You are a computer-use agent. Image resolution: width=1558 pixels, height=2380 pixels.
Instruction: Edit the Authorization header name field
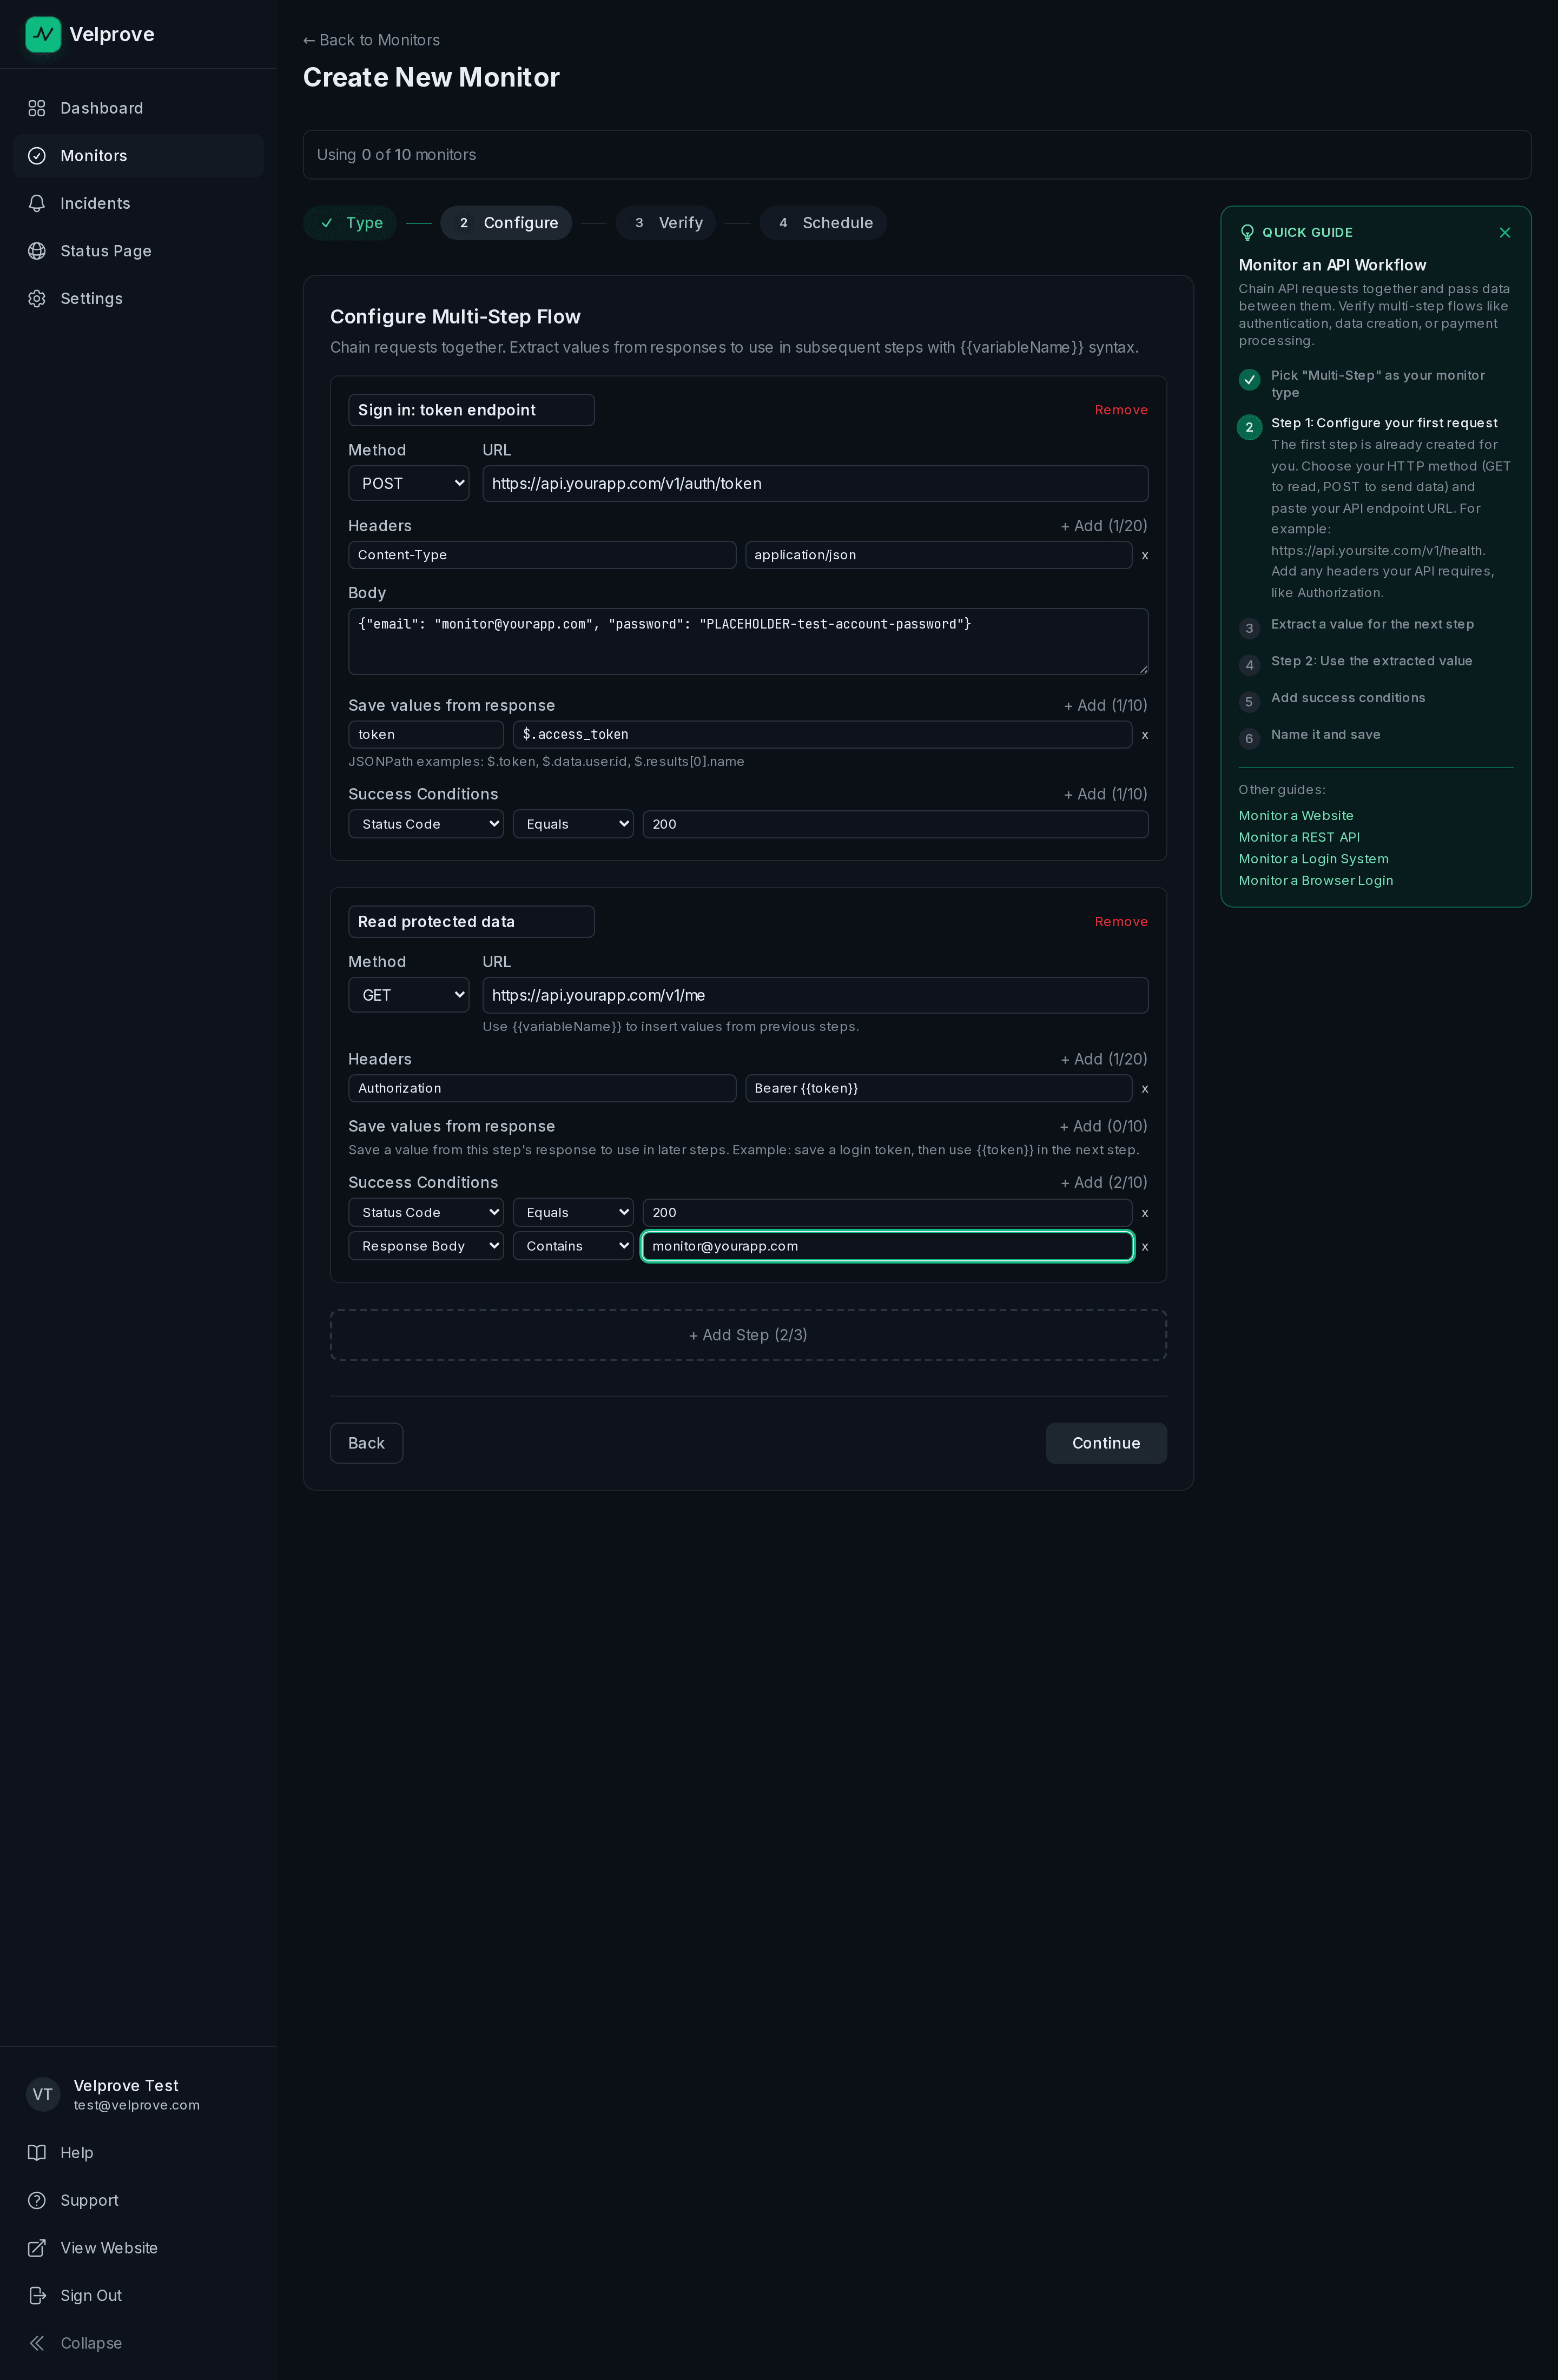[x=542, y=1088]
